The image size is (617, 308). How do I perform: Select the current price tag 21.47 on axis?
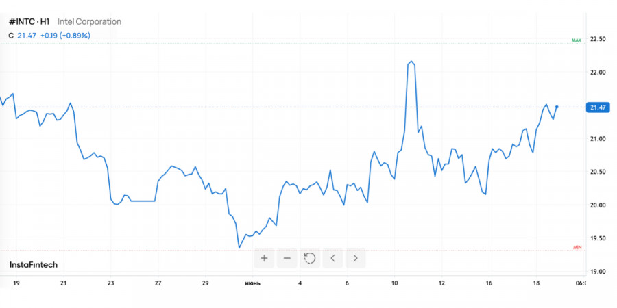tap(598, 107)
